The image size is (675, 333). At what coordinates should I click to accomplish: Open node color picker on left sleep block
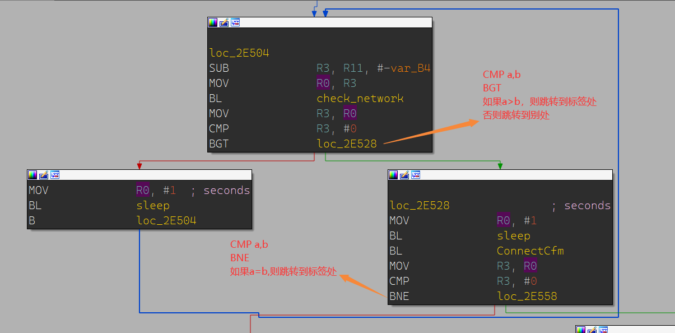click(x=32, y=175)
